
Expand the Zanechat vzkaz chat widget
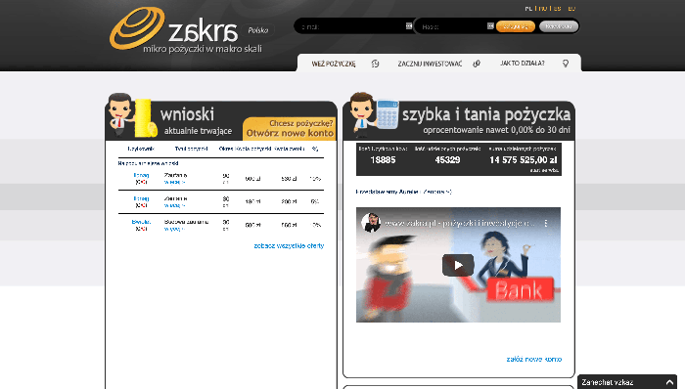pyautogui.click(x=669, y=382)
